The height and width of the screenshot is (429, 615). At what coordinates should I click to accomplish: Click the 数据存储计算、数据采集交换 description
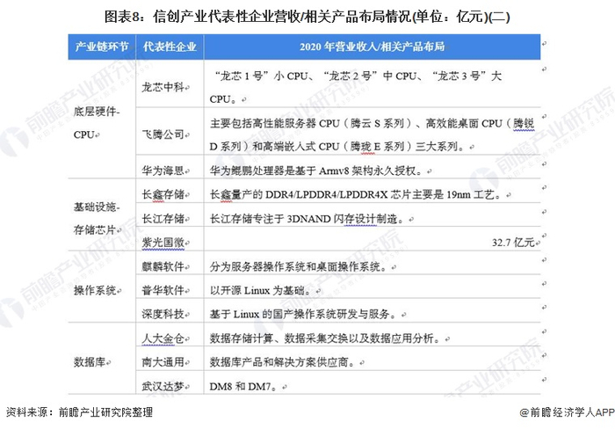coord(327,338)
